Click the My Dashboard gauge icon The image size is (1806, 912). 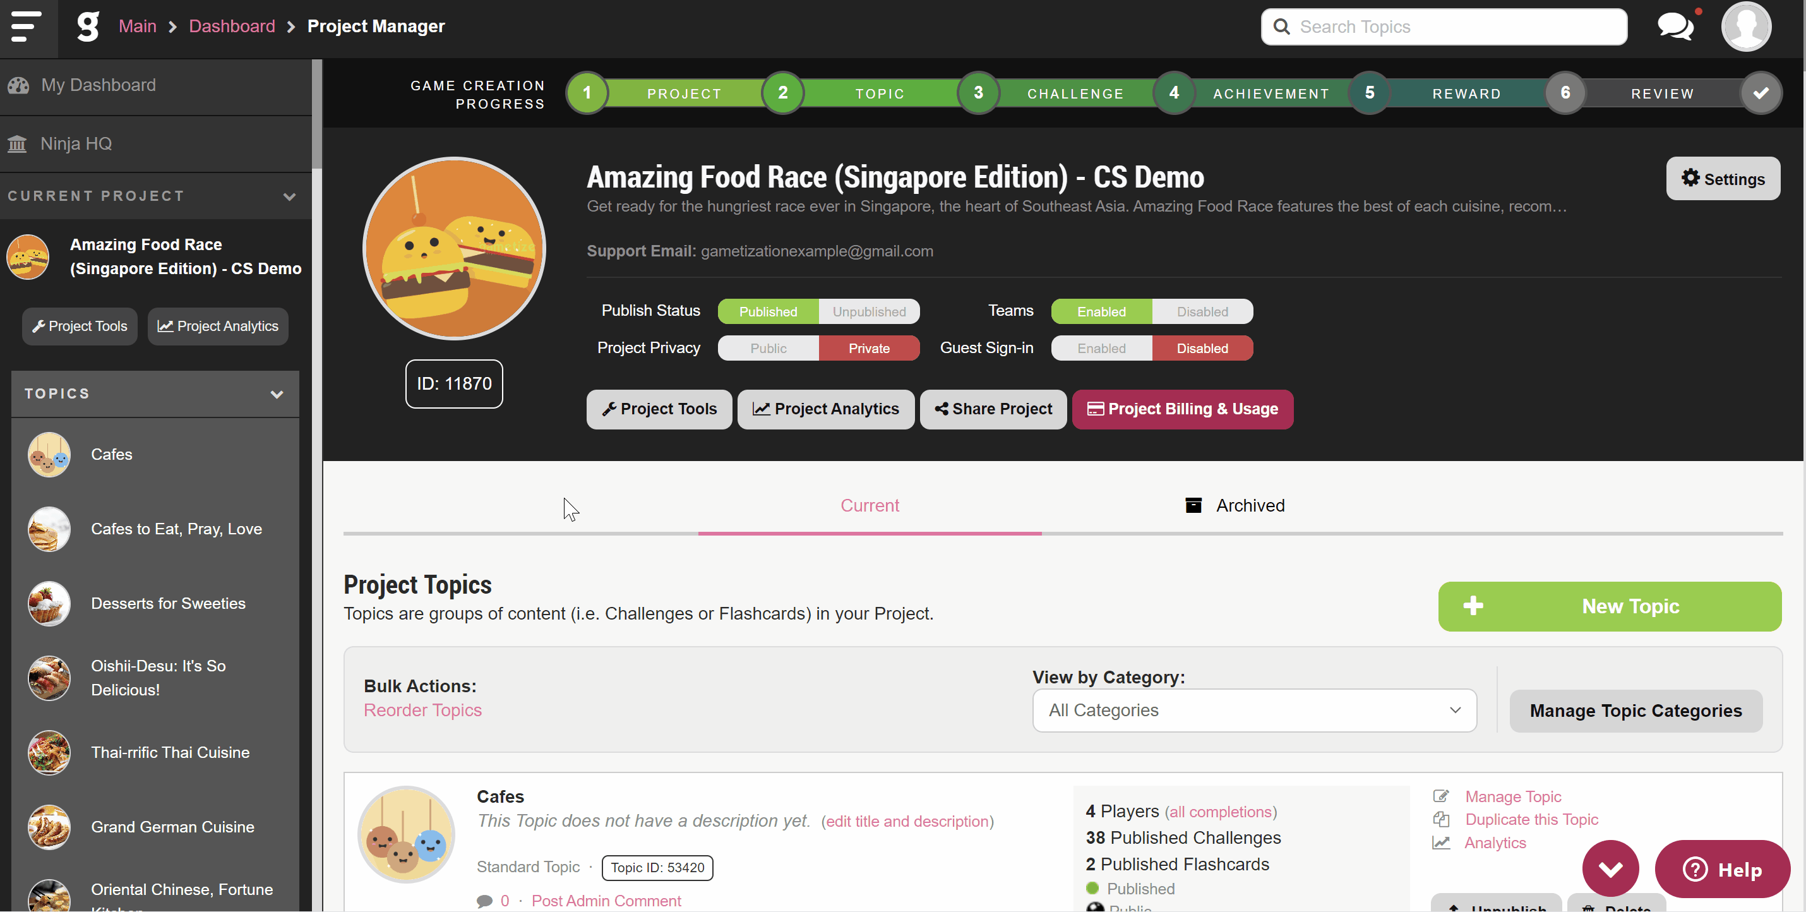pos(18,85)
